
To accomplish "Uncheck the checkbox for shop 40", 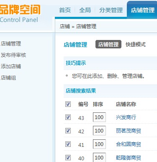I will [x=68, y=157].
